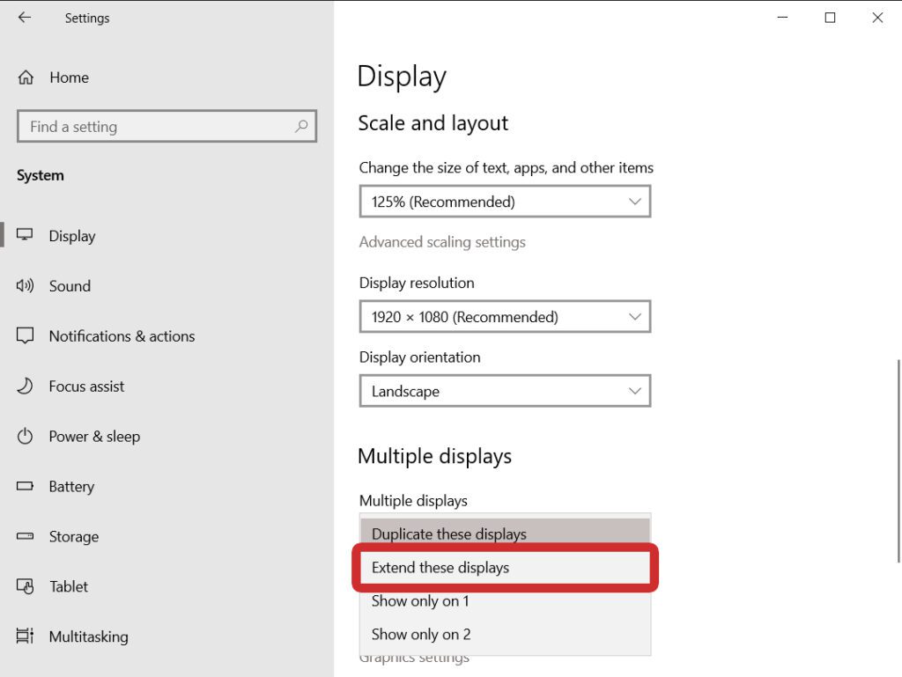Select the Storage icon
This screenshot has height=677, width=902.
[x=25, y=536]
